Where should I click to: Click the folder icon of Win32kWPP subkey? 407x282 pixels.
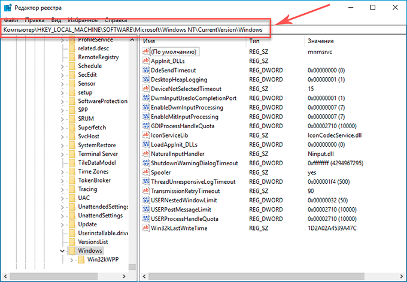81,259
